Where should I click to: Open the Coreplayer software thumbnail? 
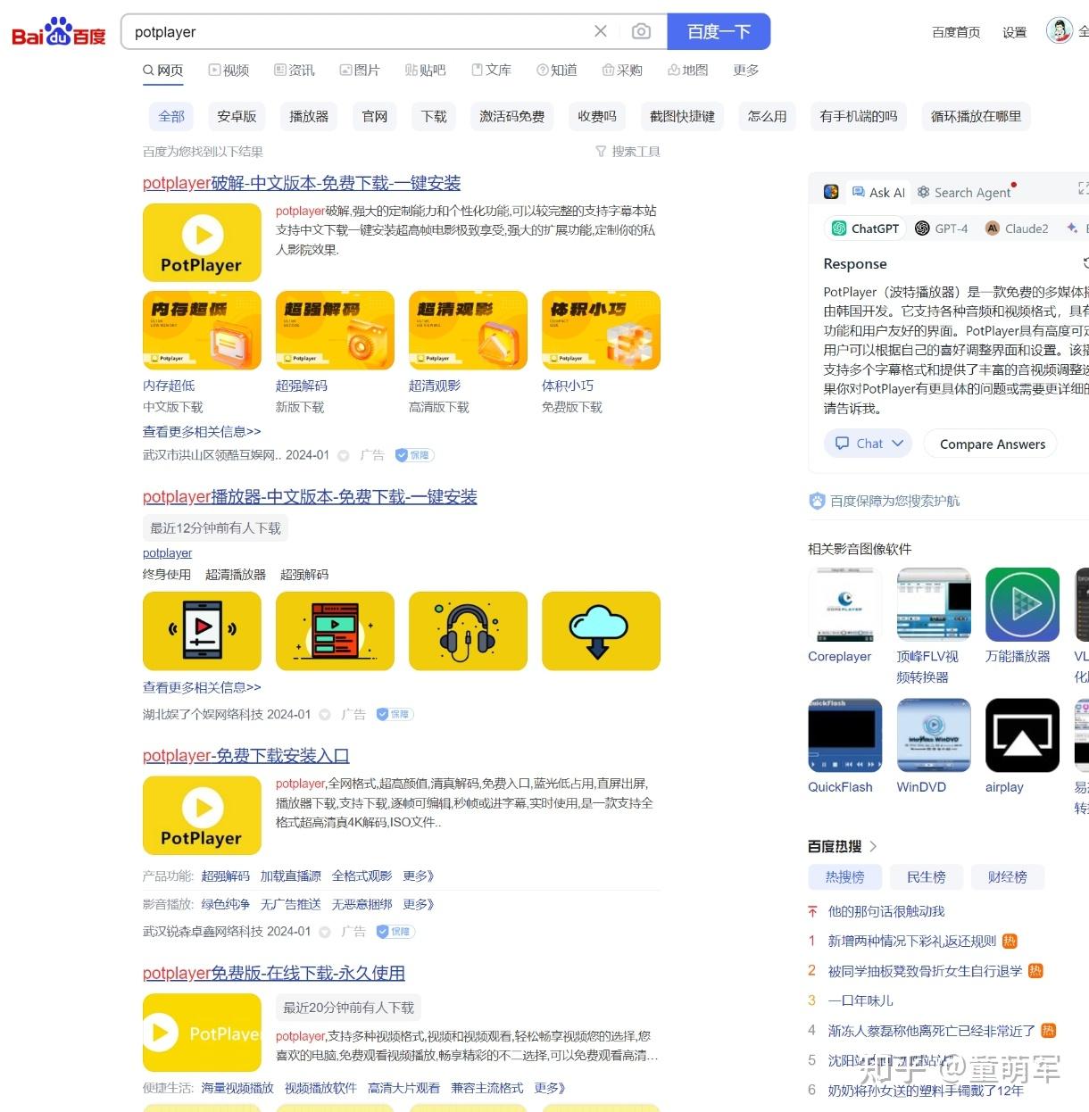tap(844, 604)
